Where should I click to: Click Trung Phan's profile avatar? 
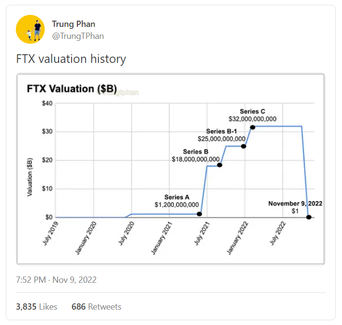click(x=30, y=29)
